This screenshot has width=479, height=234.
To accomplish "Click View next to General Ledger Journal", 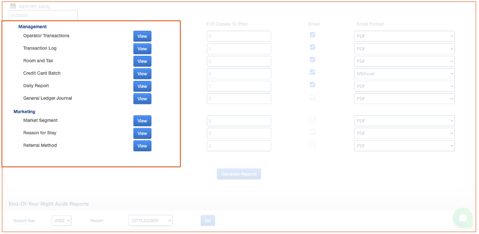I will tap(142, 99).
